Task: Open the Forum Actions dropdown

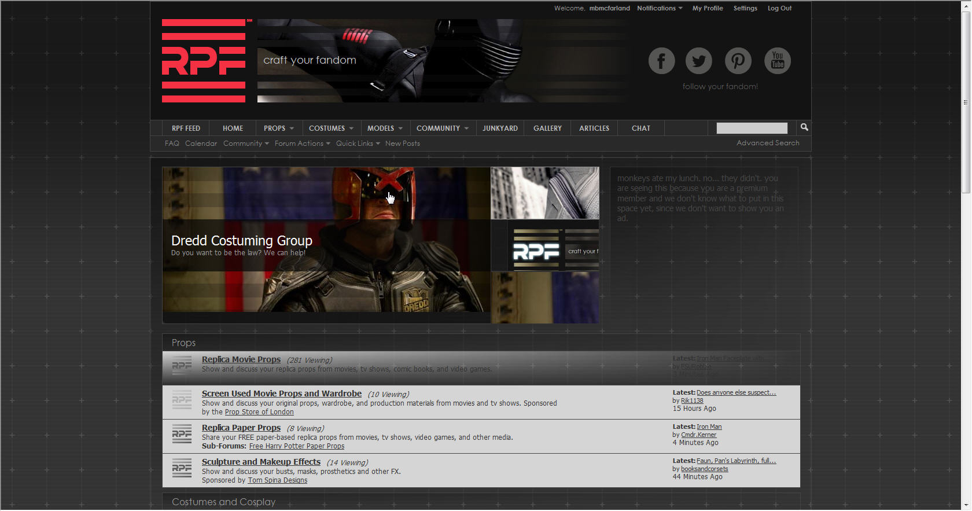Action: [x=302, y=144]
